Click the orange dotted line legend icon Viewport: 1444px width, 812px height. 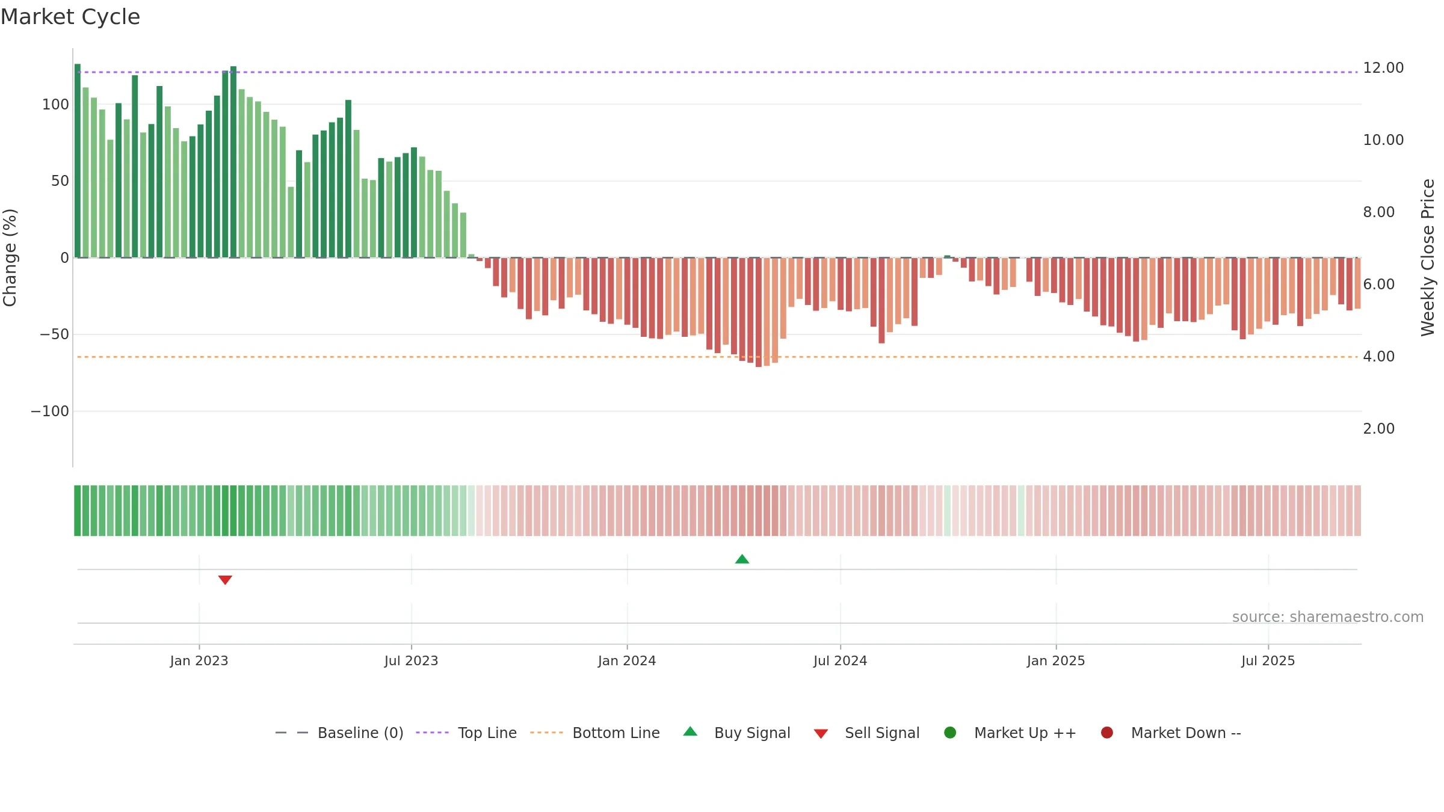click(x=546, y=733)
